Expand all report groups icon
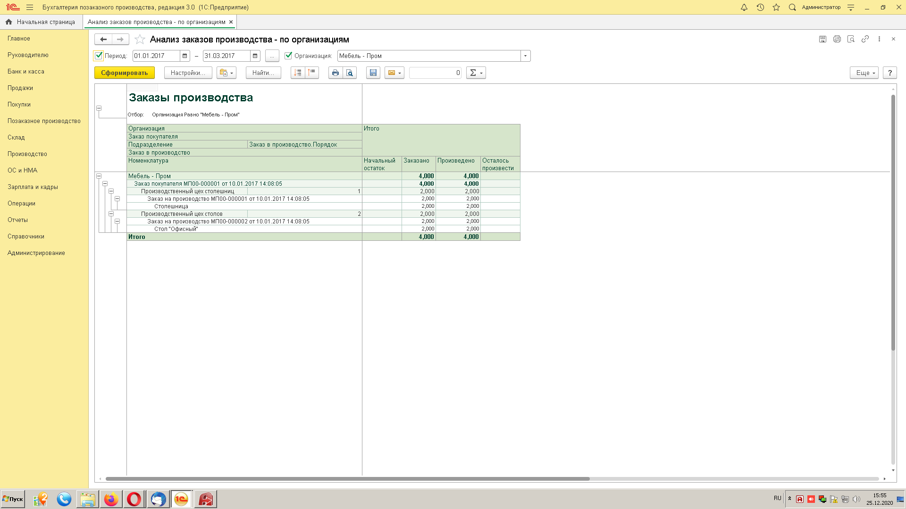The width and height of the screenshot is (906, 509). coord(298,73)
